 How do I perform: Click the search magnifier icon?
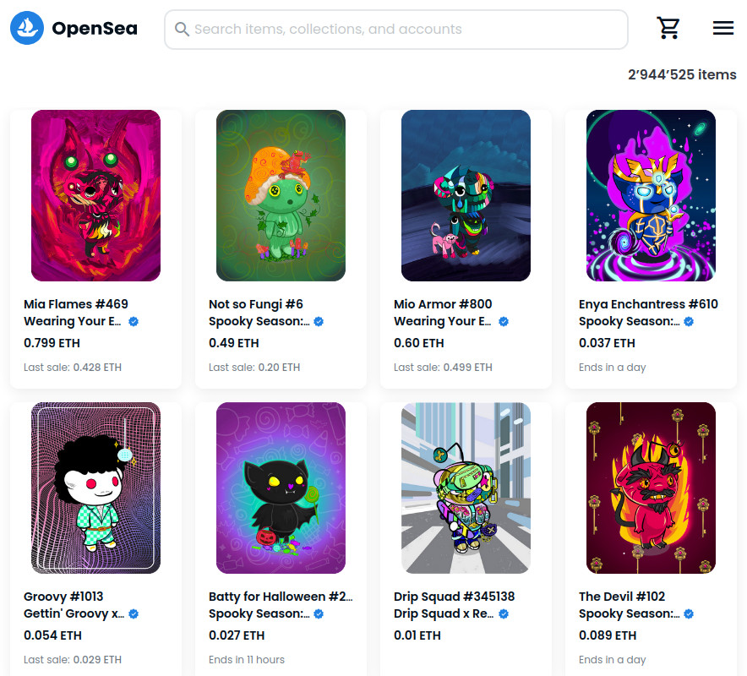coord(182,29)
